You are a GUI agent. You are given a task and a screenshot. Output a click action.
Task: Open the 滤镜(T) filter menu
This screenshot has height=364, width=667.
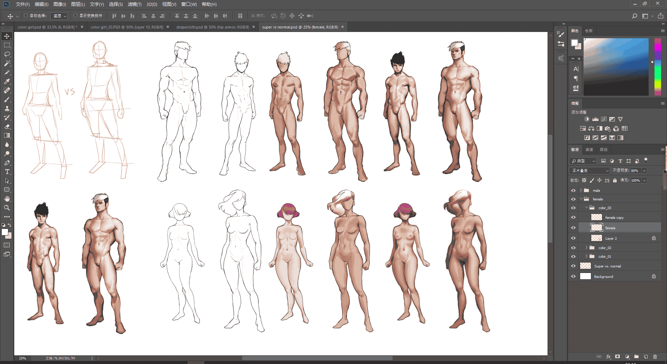point(134,4)
